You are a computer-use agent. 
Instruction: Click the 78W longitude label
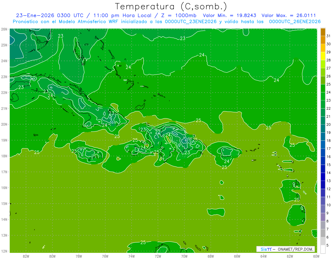pyautogui.click(x=79, y=256)
